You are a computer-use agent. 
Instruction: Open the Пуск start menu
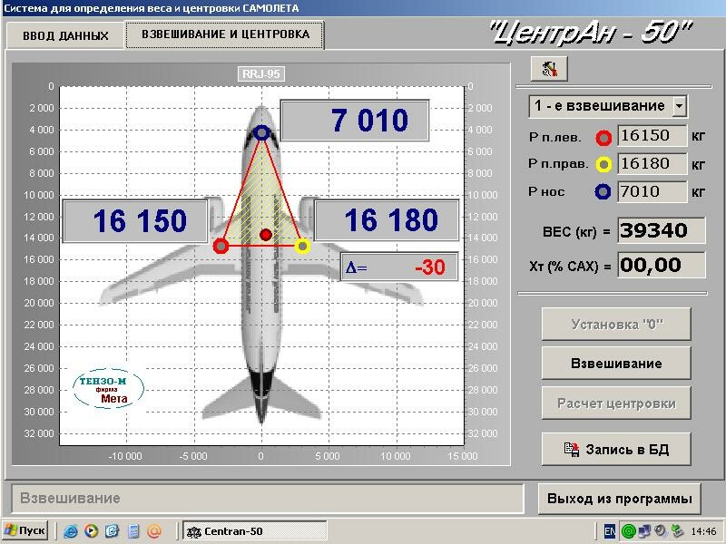coord(25,531)
